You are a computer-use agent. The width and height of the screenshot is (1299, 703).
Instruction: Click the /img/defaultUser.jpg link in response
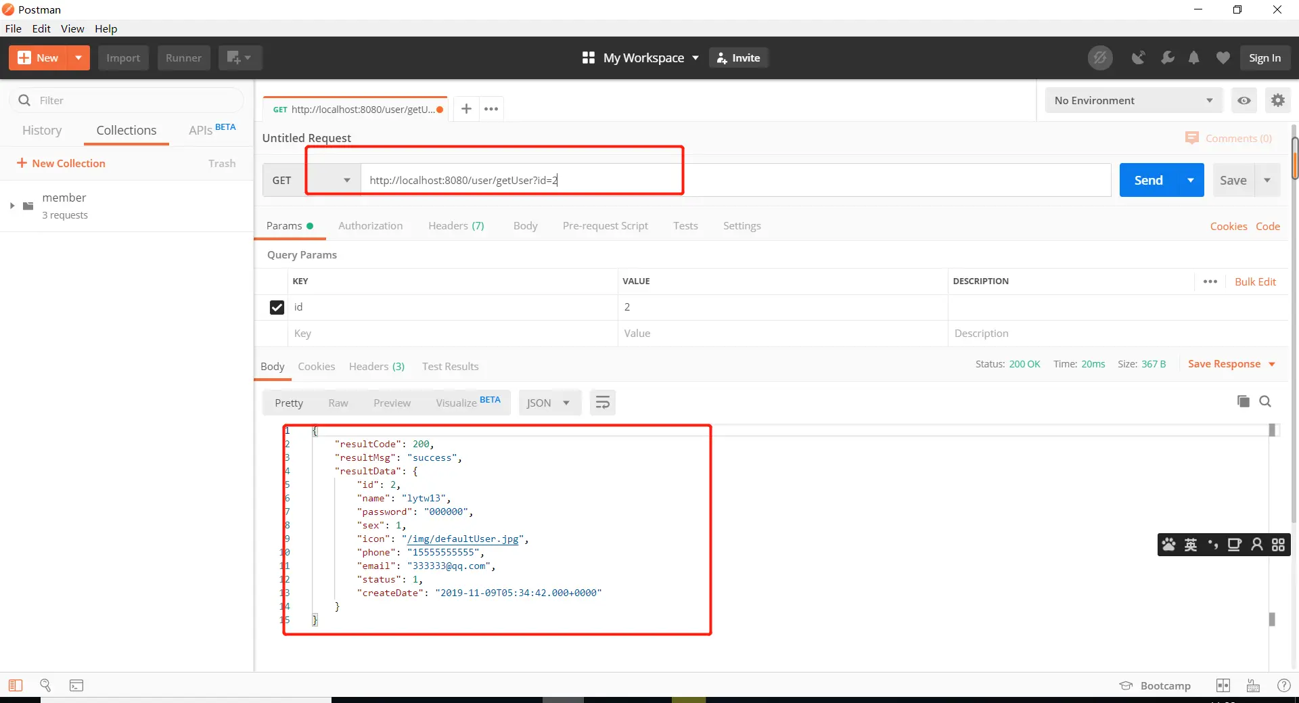pos(463,539)
